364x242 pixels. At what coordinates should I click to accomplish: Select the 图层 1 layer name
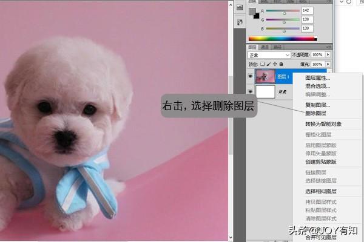click(283, 76)
